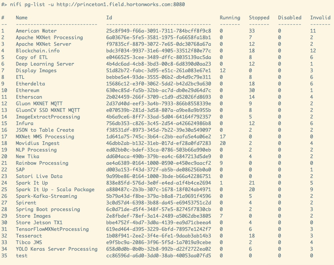The width and height of the screenshot is (334, 265).
Task: Click the Stopped column header
Action: [x=259, y=17]
